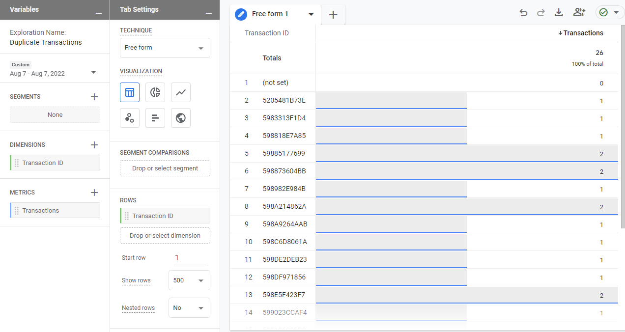Select the donut chart visualization
The image size is (625, 332).
click(155, 92)
